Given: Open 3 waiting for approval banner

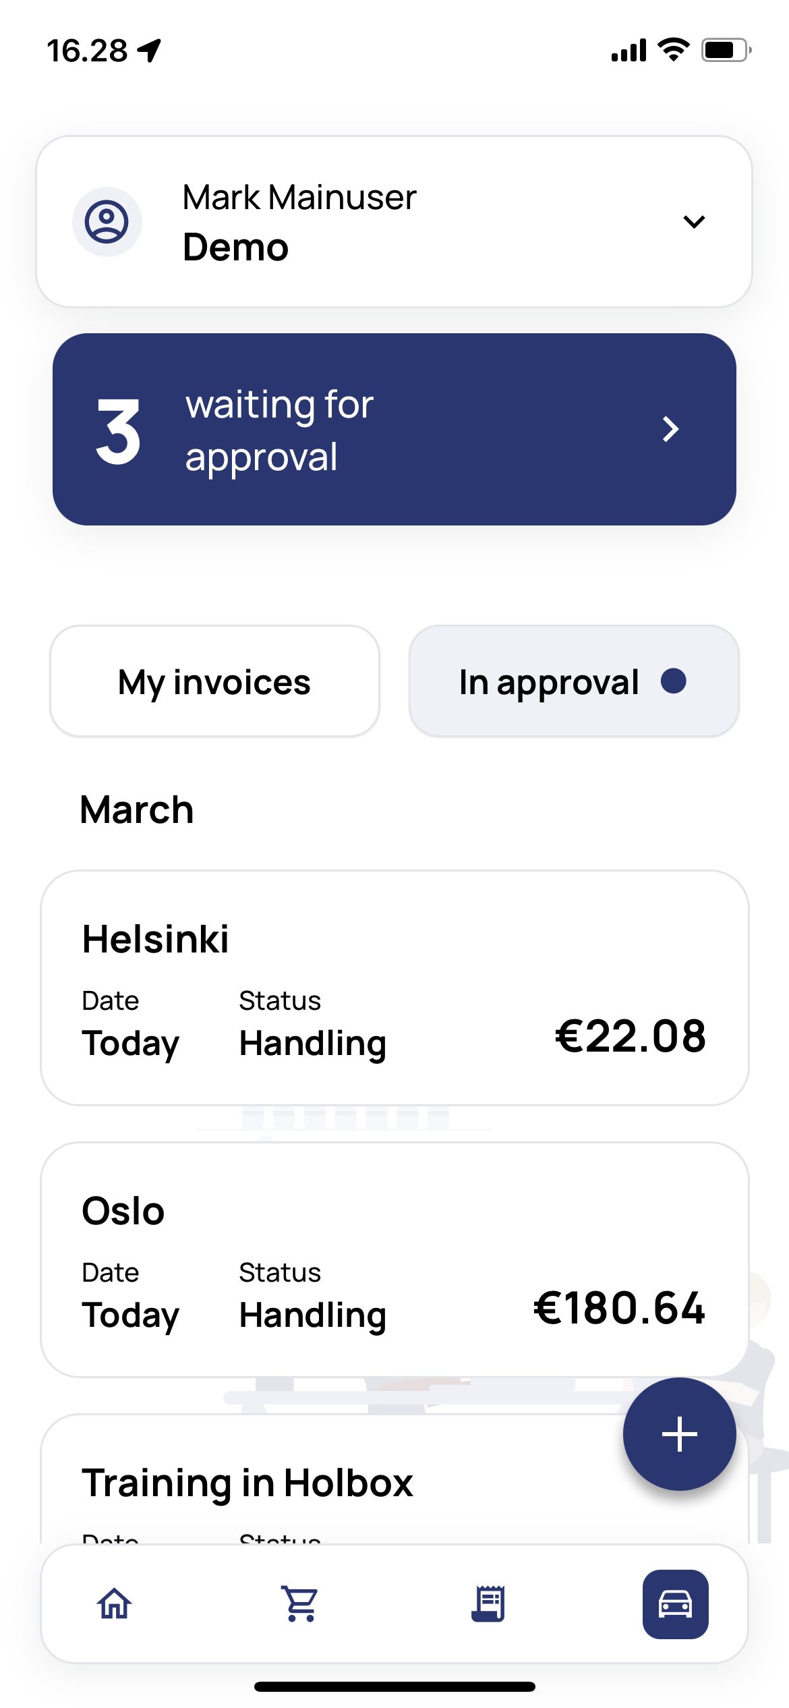Looking at the screenshot, I should pyautogui.click(x=394, y=429).
